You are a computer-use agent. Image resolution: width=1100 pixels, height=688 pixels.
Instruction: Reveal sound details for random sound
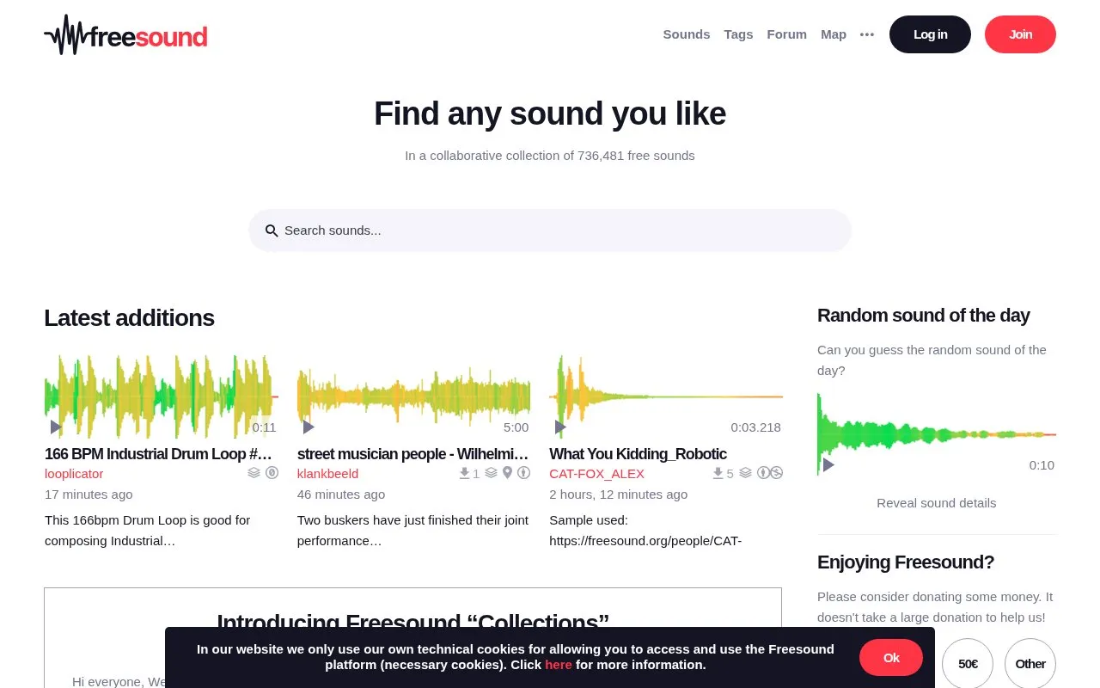coord(937,503)
